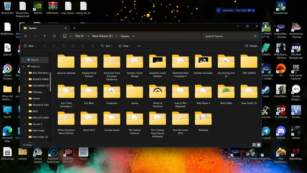Click the Delete trash icon in toolbar
Screen dimensions: 307x173
(92, 46)
